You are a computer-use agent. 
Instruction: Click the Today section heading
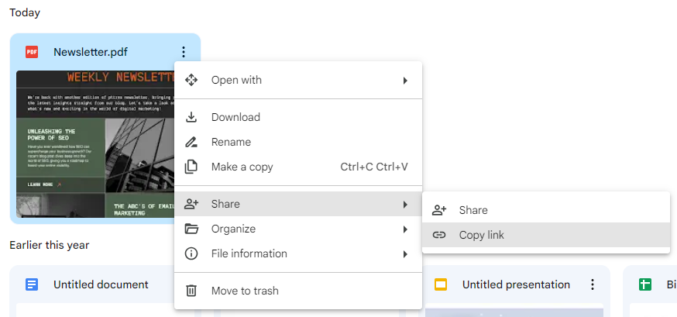click(25, 12)
